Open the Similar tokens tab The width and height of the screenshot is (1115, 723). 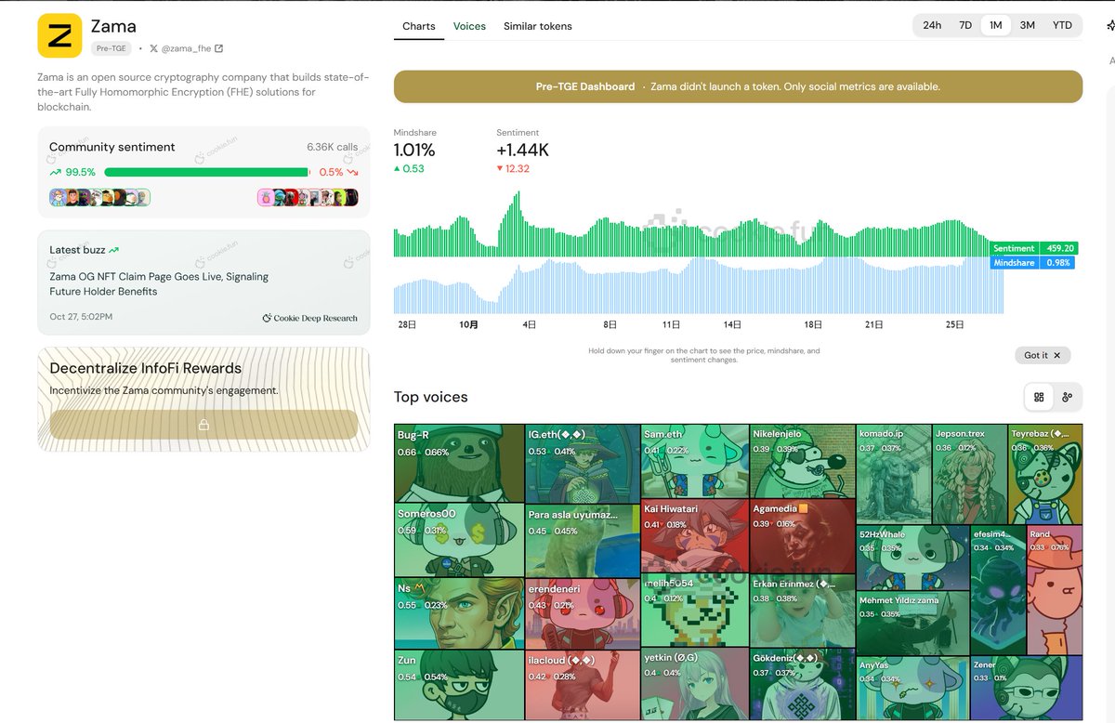[x=538, y=26]
